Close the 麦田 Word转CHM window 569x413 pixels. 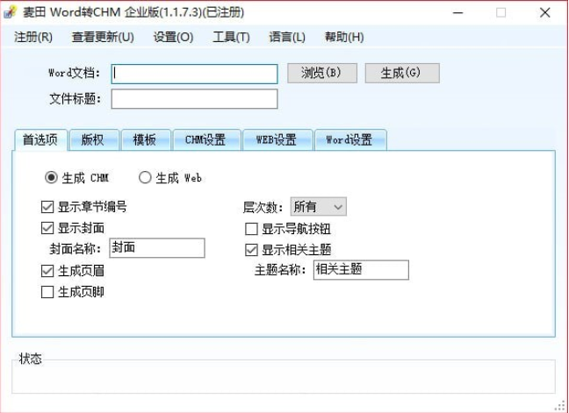(545, 12)
